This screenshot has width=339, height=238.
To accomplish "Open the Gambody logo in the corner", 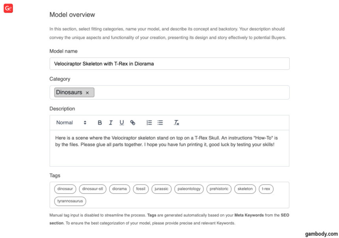I will click(8, 8).
